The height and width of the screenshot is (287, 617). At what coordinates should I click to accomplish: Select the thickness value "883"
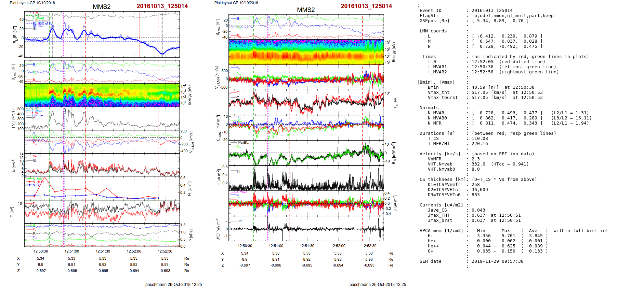475,195
